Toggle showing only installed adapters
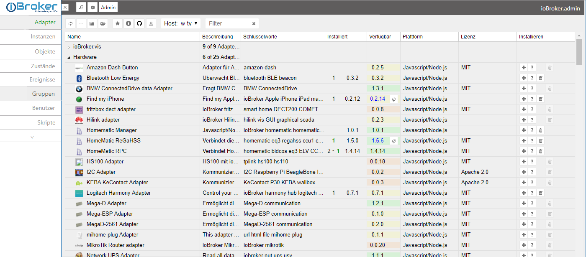 (x=92, y=23)
